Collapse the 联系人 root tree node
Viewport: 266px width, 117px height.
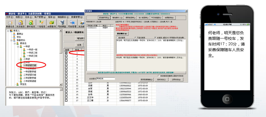point(7,31)
